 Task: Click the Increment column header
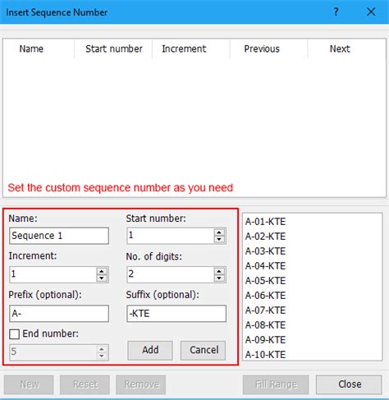point(184,48)
